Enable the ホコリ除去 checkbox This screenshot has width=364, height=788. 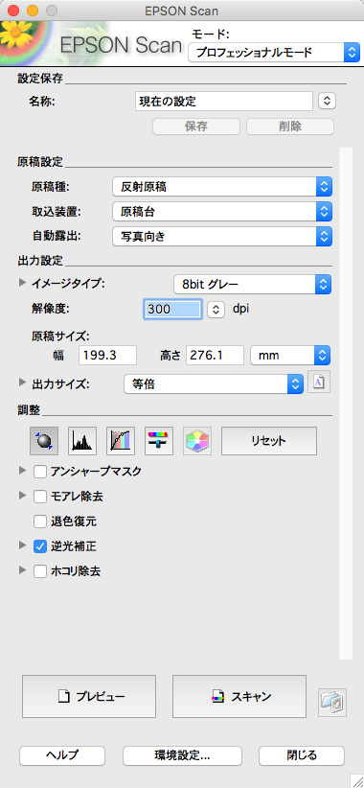[x=40, y=570]
